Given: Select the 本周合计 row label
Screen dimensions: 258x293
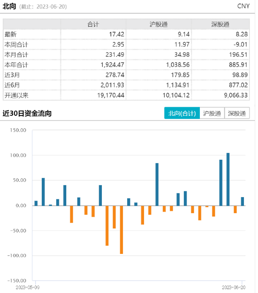Looking at the screenshot, I should [16, 45].
